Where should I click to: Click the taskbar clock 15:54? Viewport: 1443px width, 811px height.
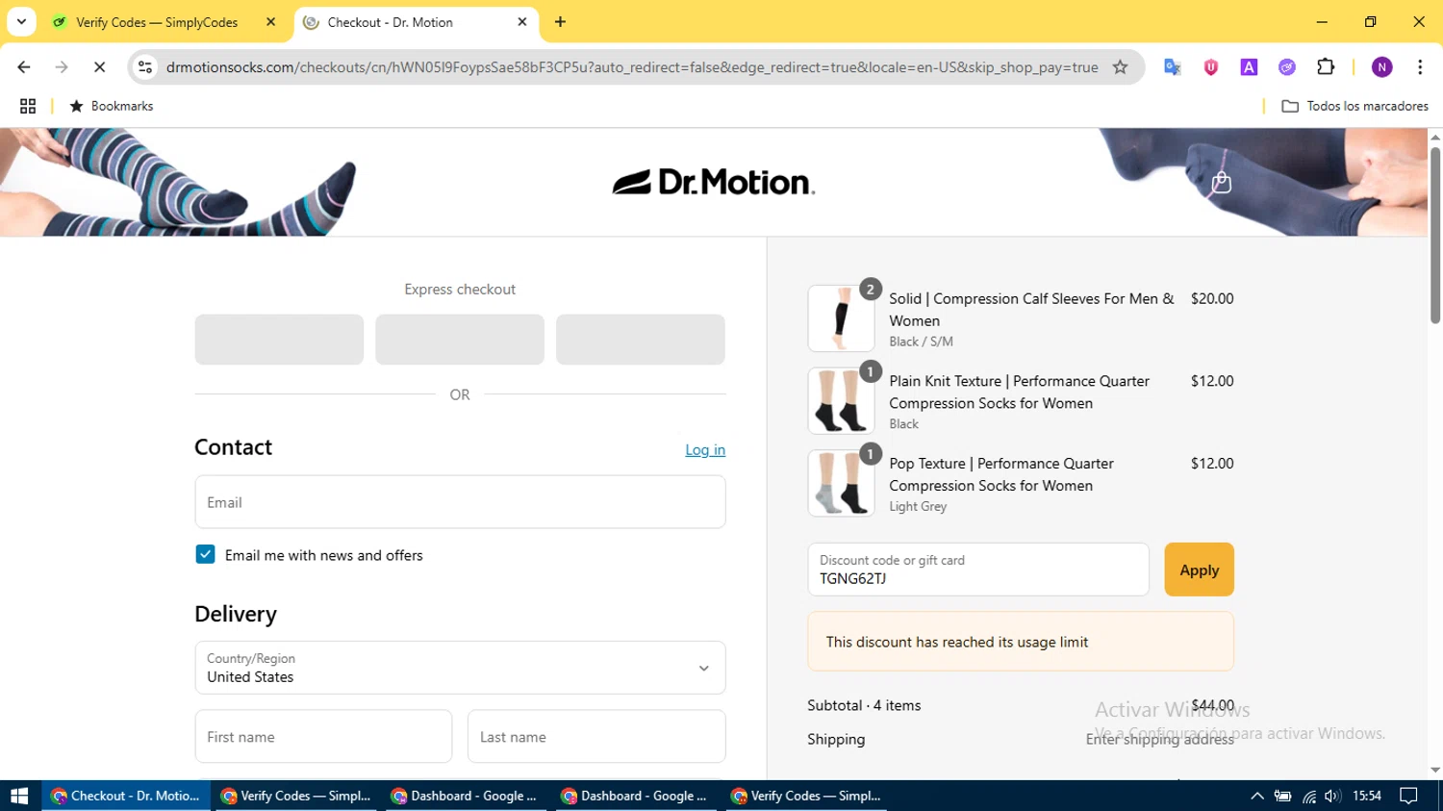[1367, 796]
